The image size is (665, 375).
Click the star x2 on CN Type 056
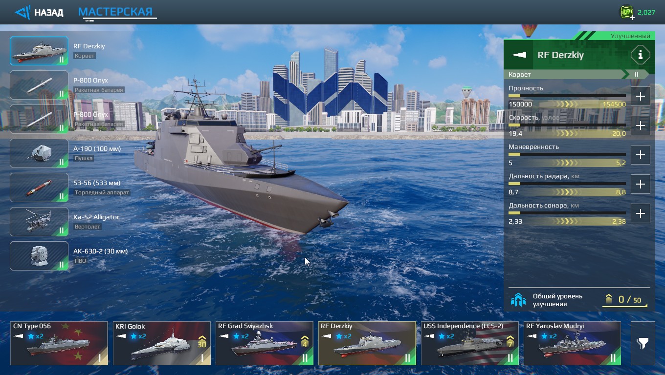pos(36,336)
